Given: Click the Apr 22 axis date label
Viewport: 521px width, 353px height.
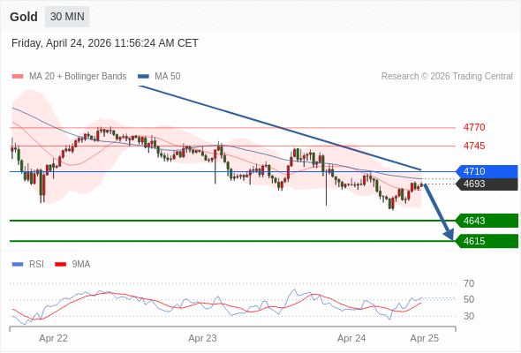Looking at the screenshot, I should (53, 338).
